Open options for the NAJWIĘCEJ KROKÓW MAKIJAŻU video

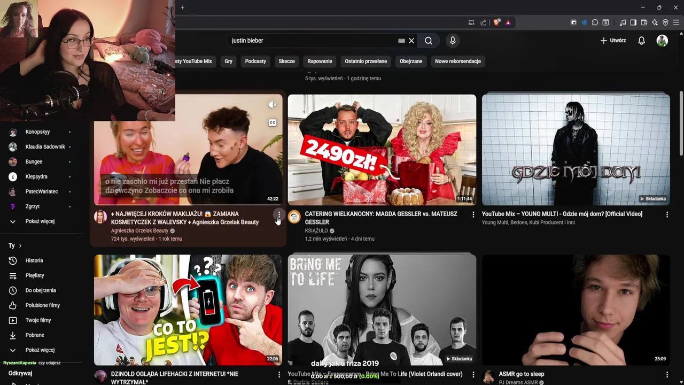point(279,214)
